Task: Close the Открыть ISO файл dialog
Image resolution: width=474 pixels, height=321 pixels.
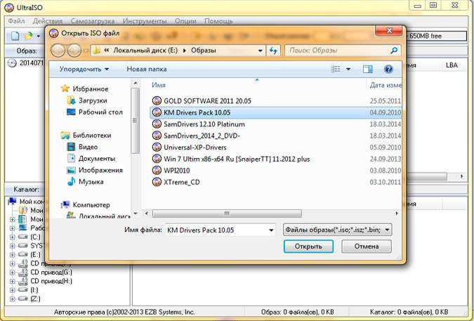Action: pyautogui.click(x=389, y=30)
